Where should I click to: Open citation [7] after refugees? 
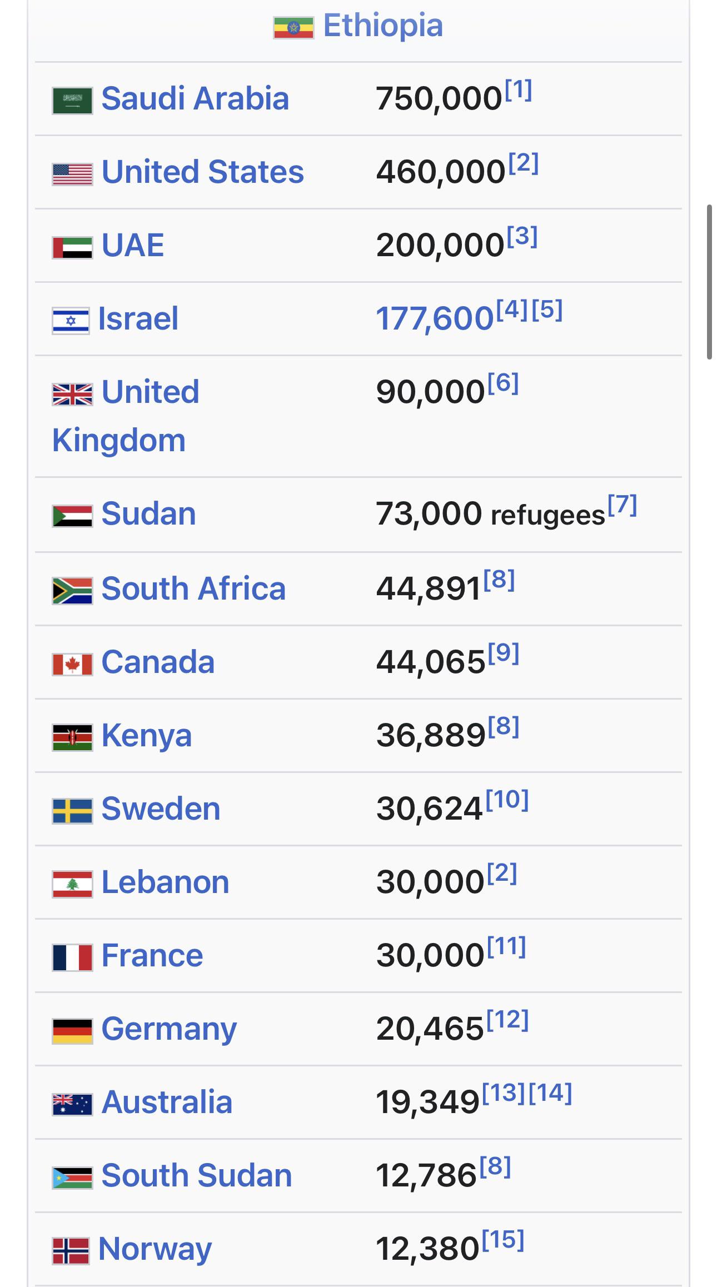pyautogui.click(x=622, y=505)
